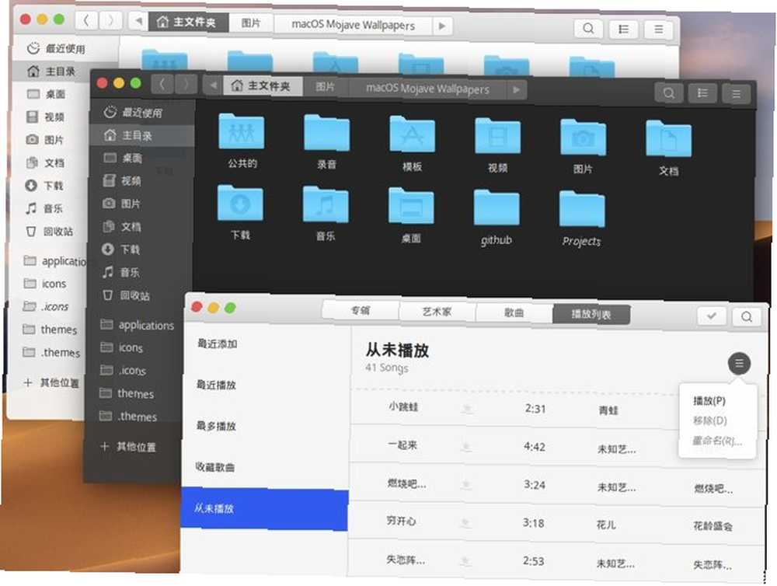Choose 播放(P) from popup menu
Screen dimensions: 777x586
(709, 400)
